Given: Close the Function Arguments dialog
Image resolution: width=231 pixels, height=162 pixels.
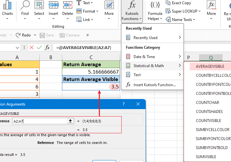Looking at the screenshot, I should [x=138, y=104].
